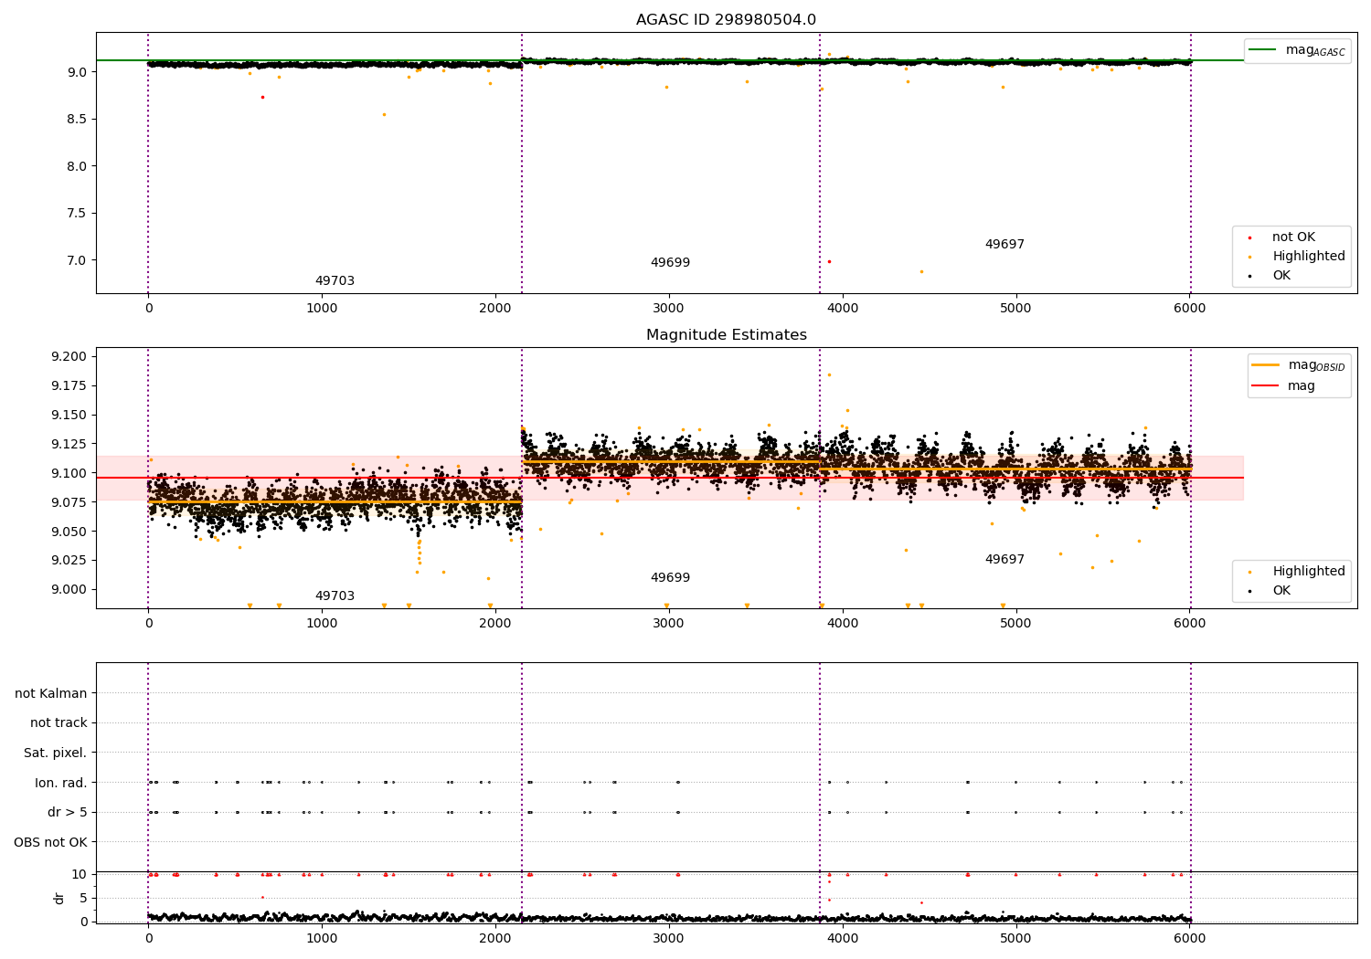Click the red not-OK point near magnitude 7.0
This screenshot has width=1371, height=959.
[829, 261]
